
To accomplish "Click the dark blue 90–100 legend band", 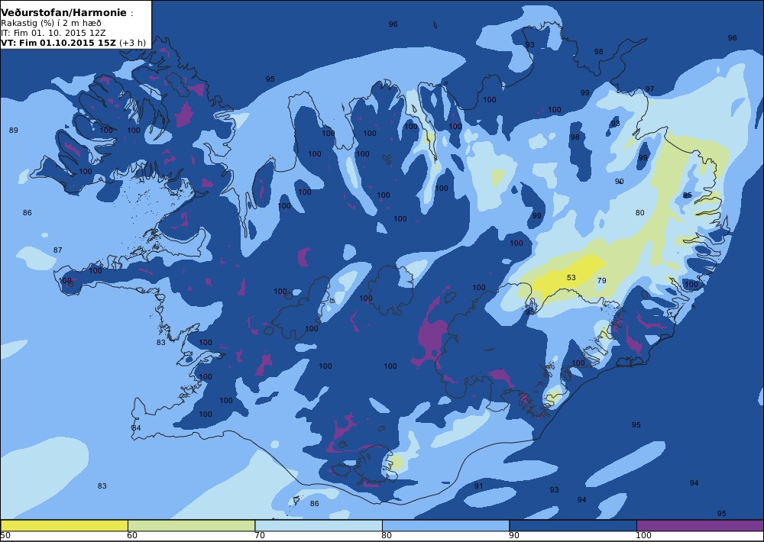I will coord(573,525).
